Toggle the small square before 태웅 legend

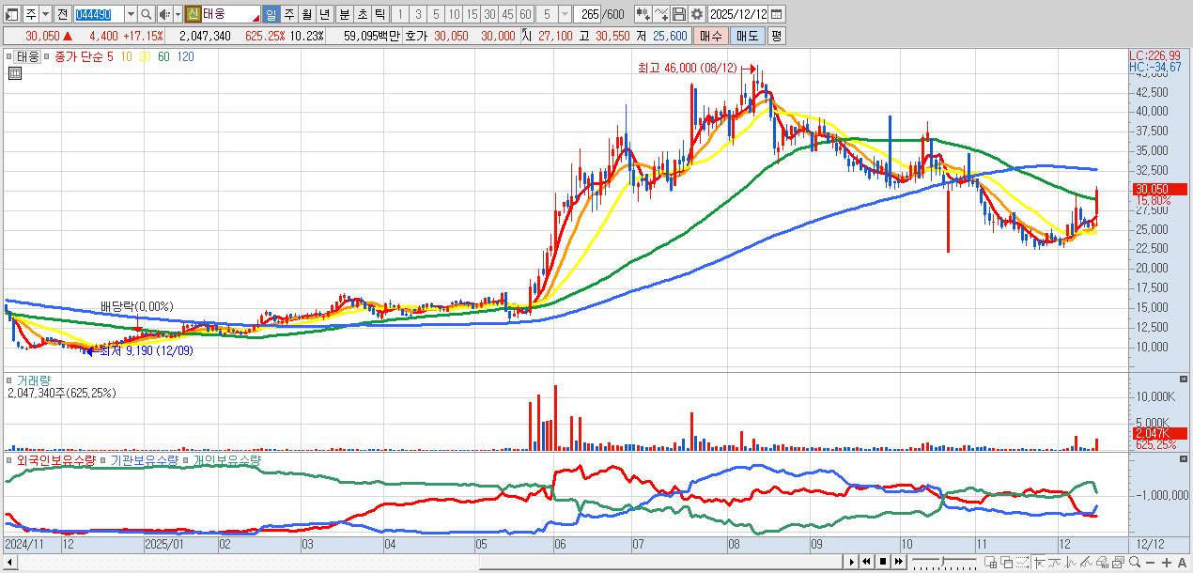pos(8,56)
